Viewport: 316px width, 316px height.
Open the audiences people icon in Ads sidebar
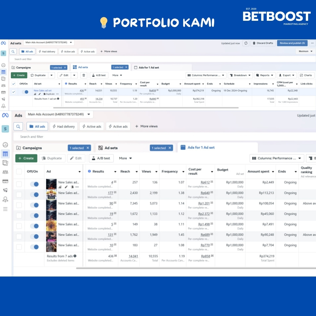tap(5, 172)
